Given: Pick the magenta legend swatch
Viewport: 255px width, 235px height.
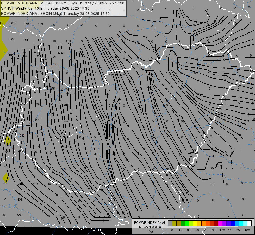Looking at the screenshot, I should coord(220,224).
